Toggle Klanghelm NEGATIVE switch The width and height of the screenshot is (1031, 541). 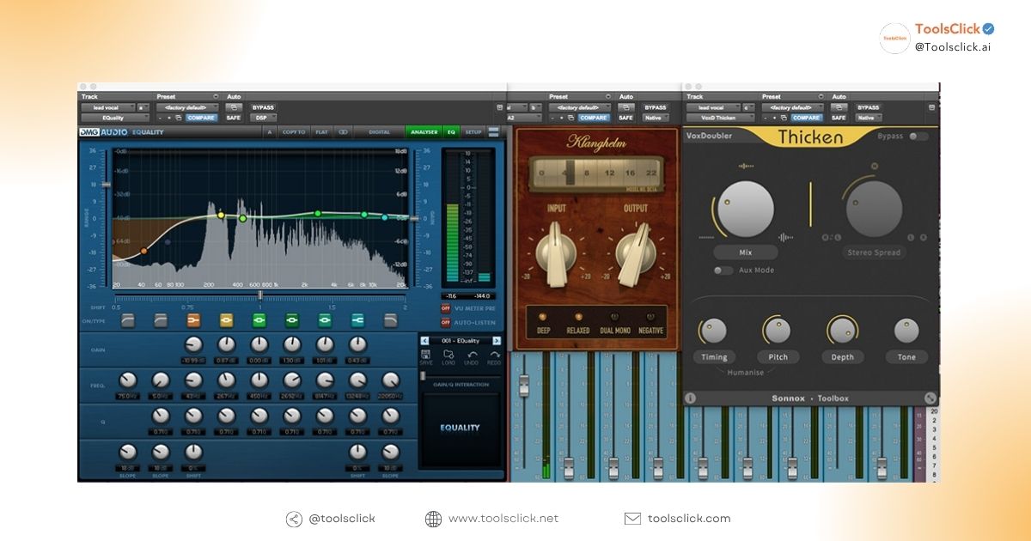[x=650, y=317]
